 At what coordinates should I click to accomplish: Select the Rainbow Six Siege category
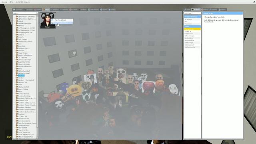(24, 96)
